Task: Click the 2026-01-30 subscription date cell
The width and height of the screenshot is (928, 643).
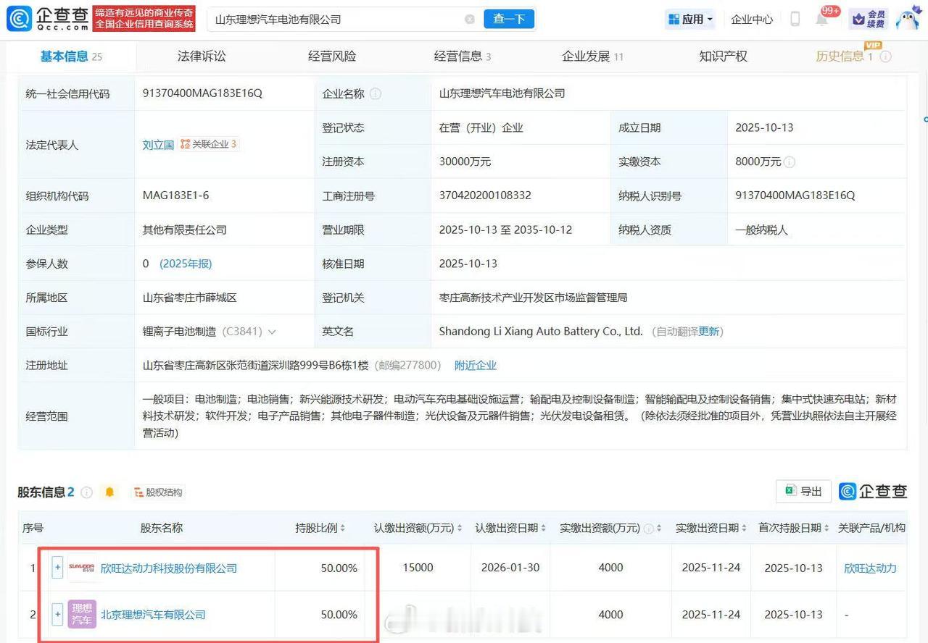Action: coord(510,568)
